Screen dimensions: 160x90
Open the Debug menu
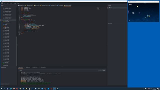click(x=15, y=3)
